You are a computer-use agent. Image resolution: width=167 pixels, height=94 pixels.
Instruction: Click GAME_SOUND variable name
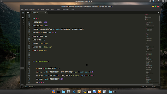pos(37,40)
